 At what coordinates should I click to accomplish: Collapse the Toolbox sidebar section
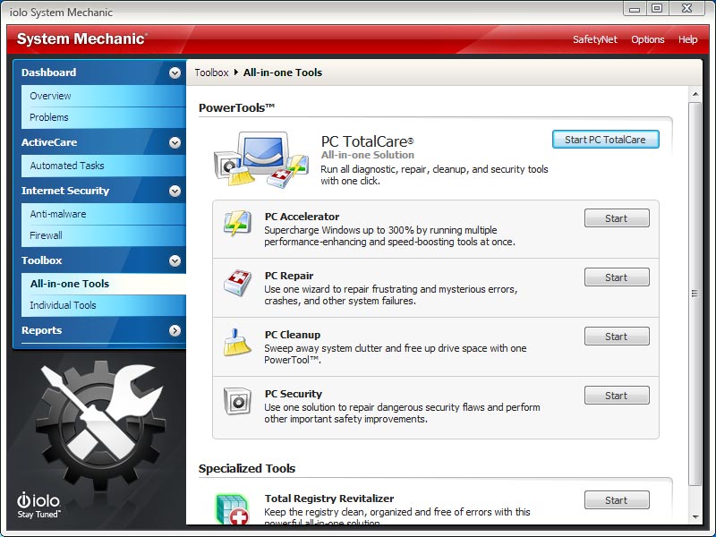pyautogui.click(x=175, y=260)
